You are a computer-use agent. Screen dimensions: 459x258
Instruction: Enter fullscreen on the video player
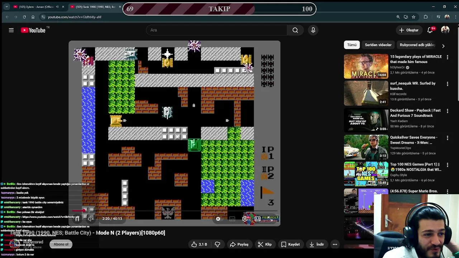tap(270, 219)
